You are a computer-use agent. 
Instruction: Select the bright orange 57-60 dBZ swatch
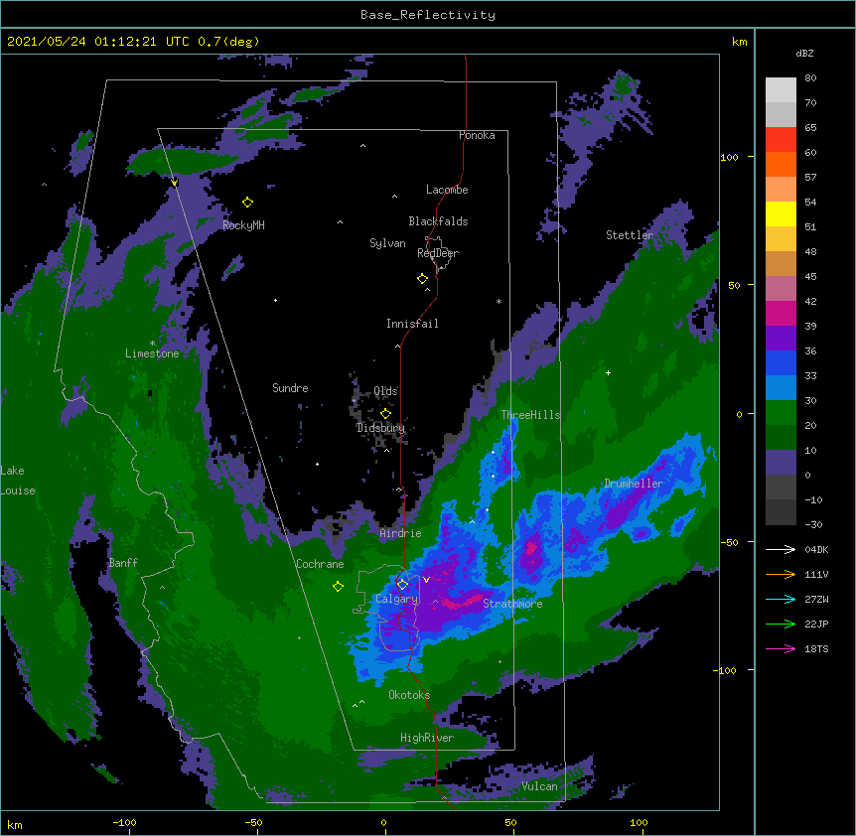click(x=781, y=164)
